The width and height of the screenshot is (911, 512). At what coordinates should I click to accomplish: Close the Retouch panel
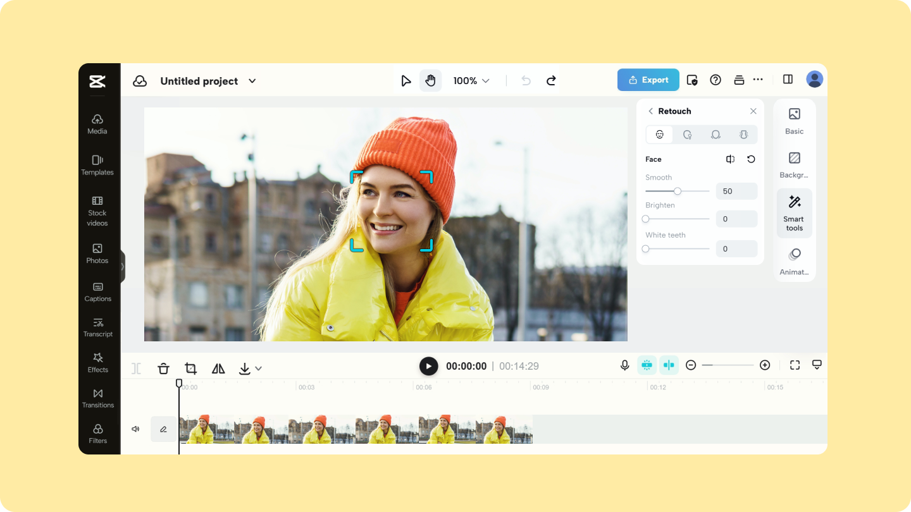pyautogui.click(x=753, y=111)
